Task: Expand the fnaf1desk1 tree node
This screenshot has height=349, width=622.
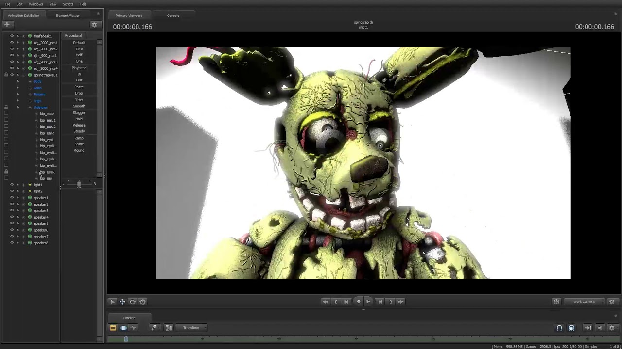Action: 23,36
